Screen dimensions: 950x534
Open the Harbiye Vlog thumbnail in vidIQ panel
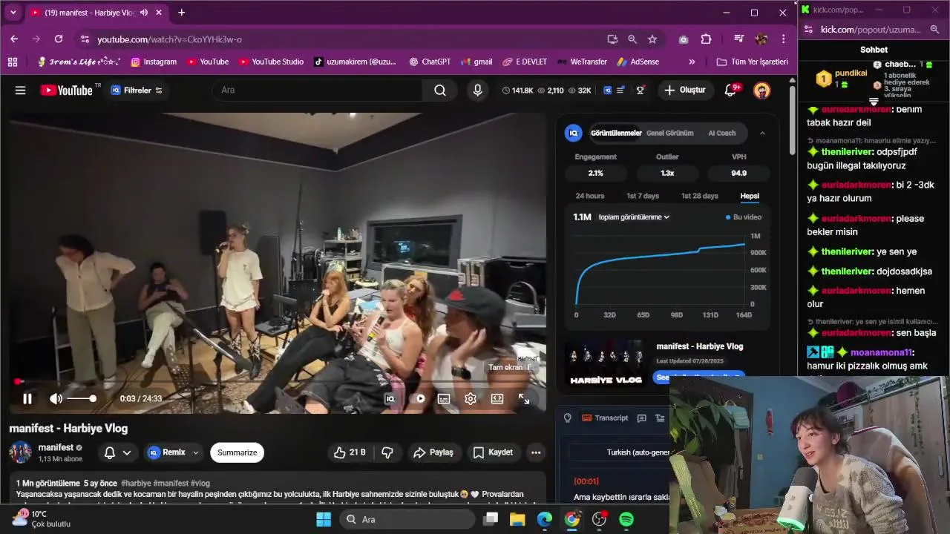pos(606,363)
